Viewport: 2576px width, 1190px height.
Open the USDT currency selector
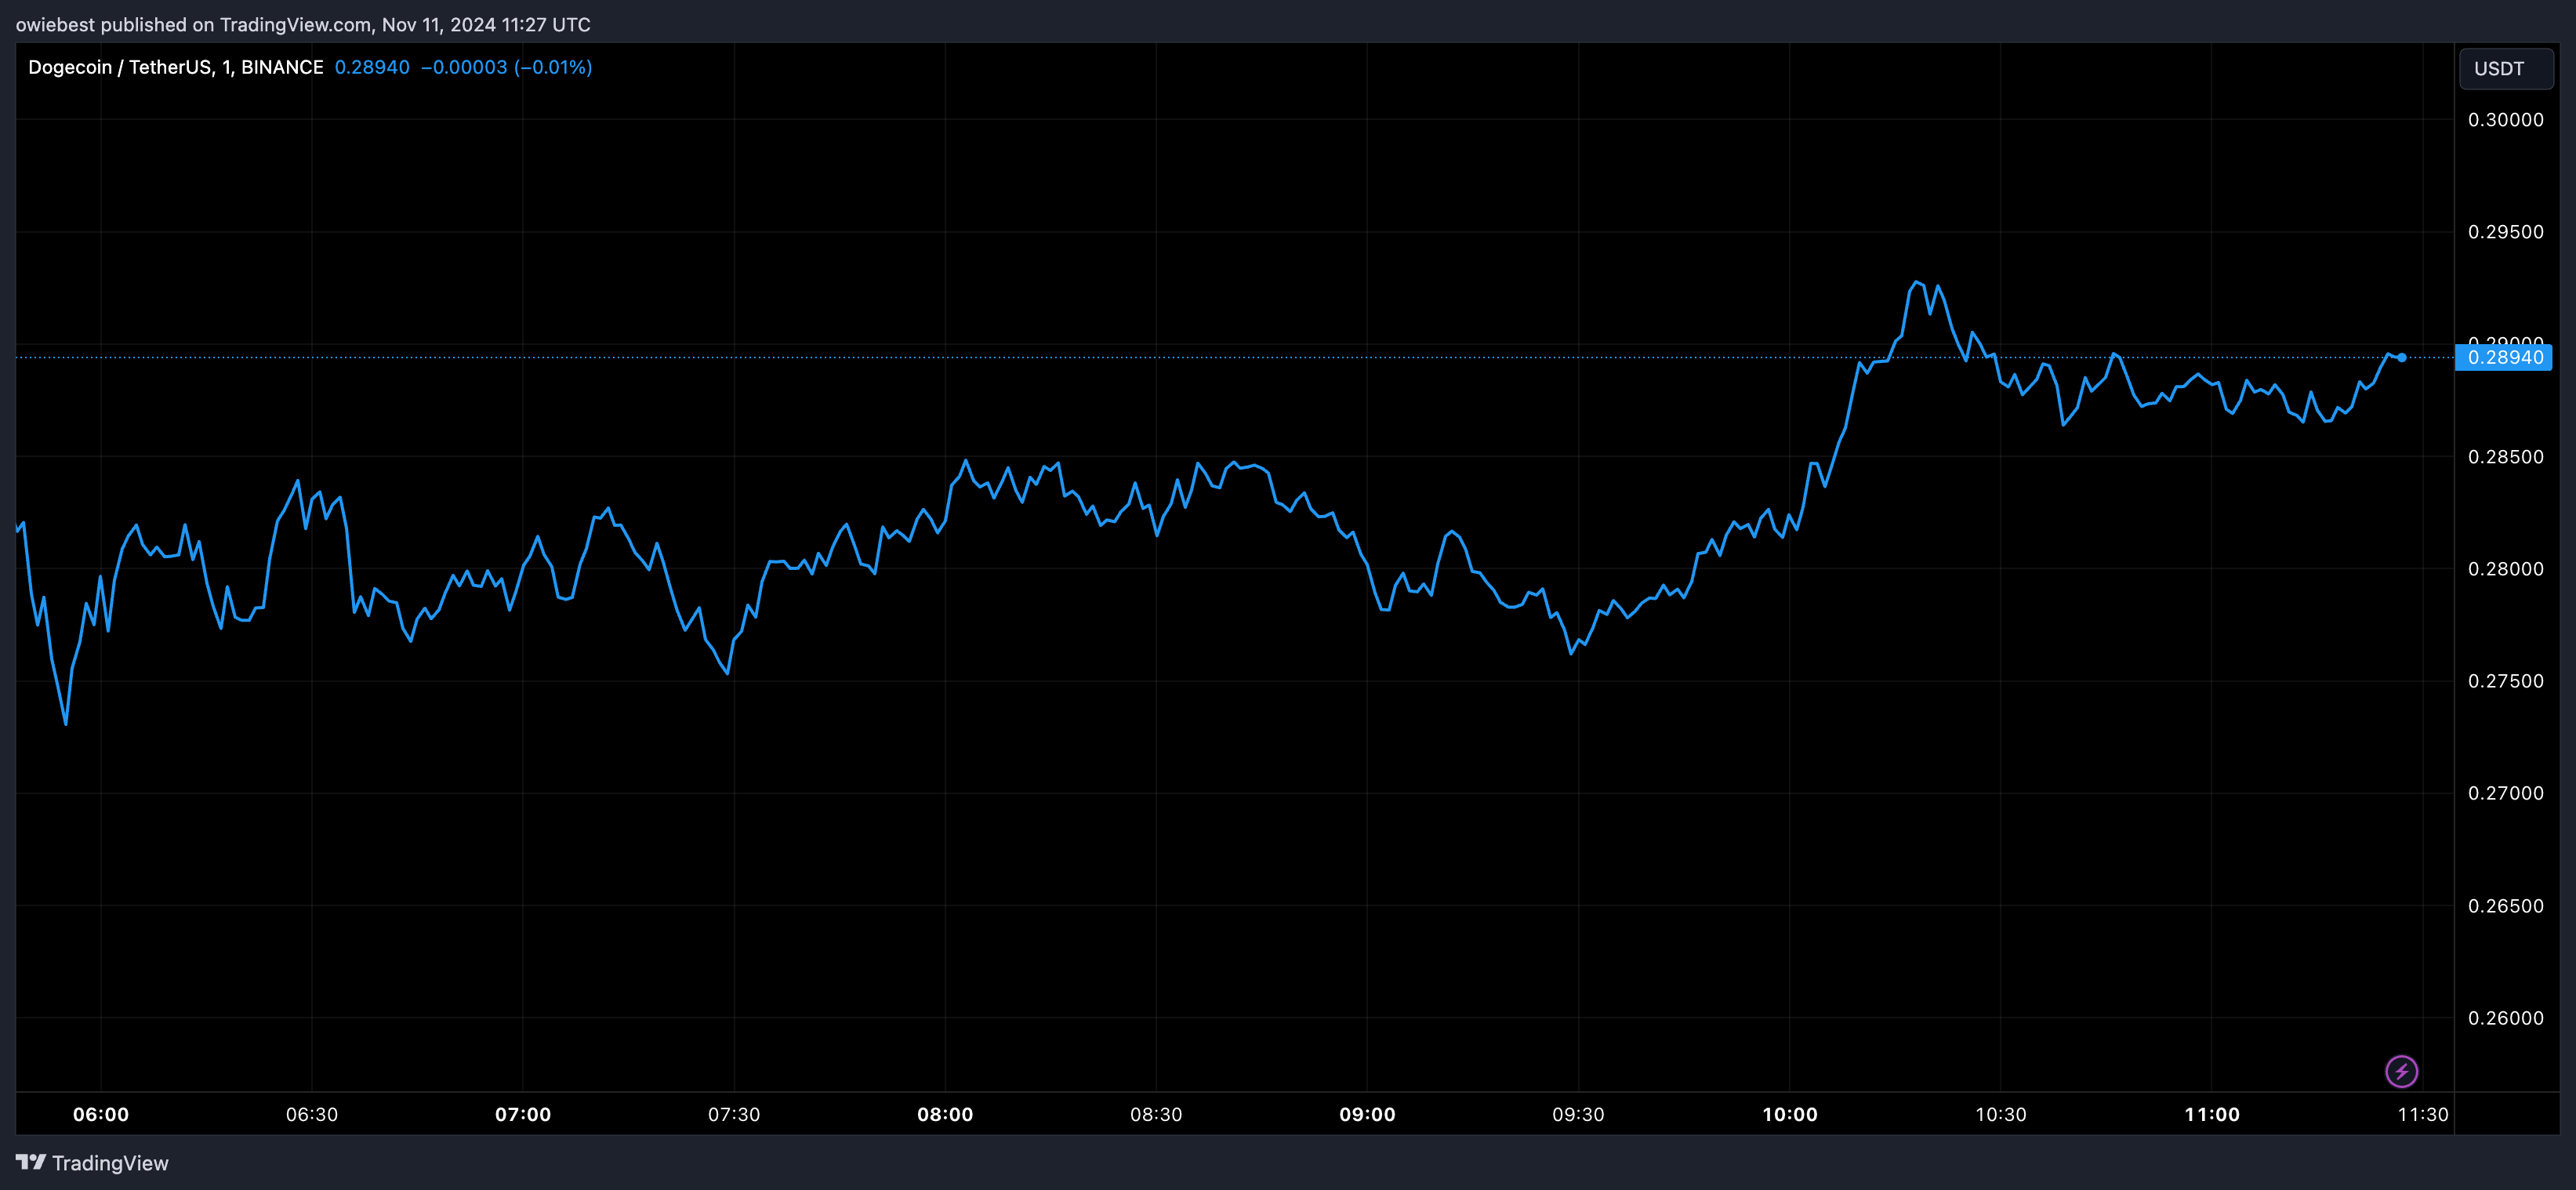2505,68
